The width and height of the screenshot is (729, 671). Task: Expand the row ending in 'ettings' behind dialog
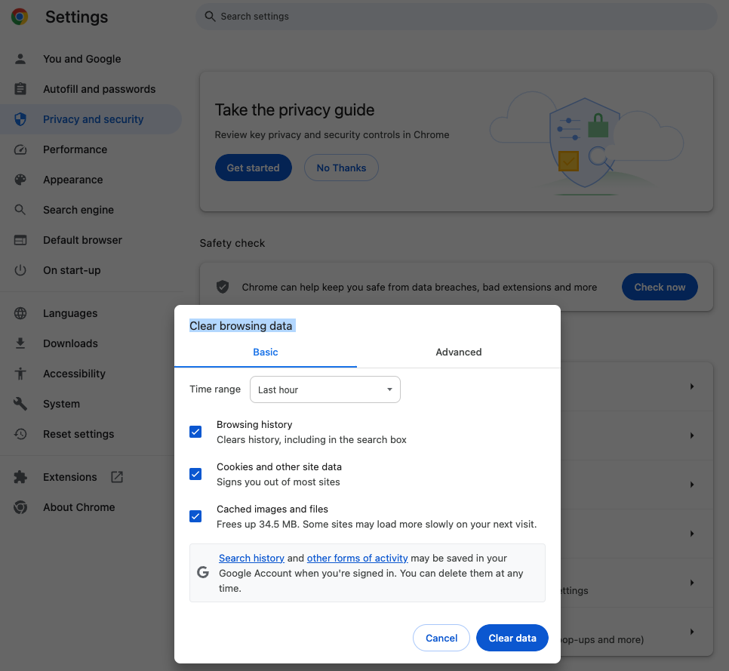pos(692,583)
